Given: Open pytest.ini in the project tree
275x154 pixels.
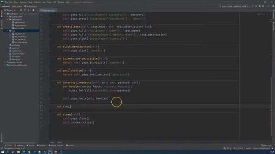Looking at the screenshot, I should [14, 48].
